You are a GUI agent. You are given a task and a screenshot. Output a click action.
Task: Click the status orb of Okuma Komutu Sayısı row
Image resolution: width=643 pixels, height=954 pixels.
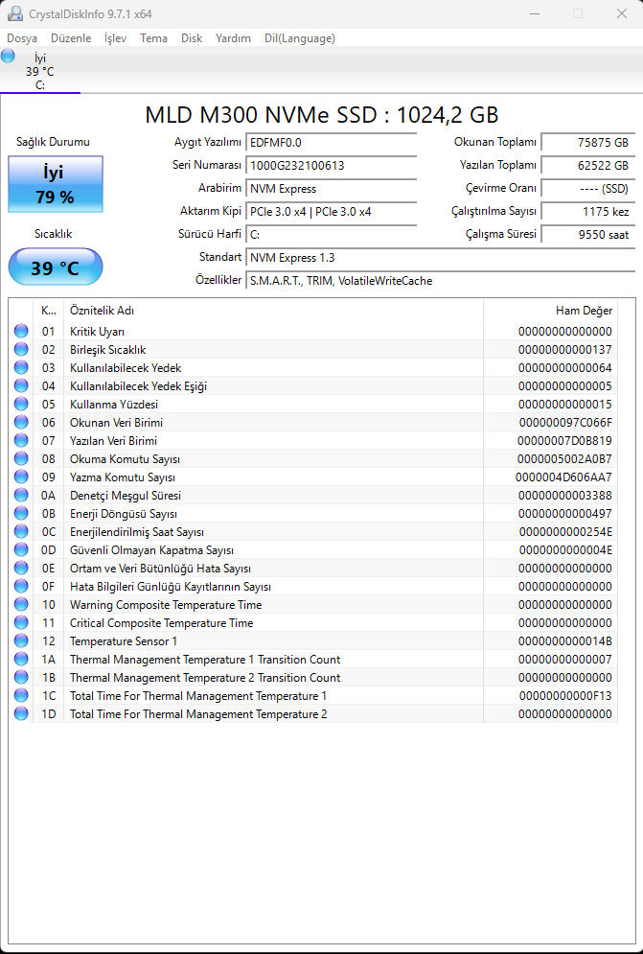pyautogui.click(x=21, y=458)
